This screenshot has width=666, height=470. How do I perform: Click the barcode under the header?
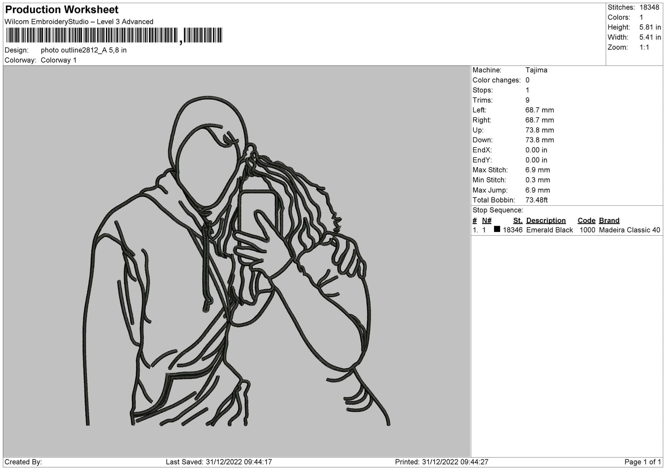[114, 35]
